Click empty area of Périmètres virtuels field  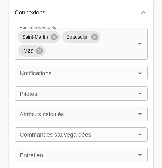coord(91,51)
